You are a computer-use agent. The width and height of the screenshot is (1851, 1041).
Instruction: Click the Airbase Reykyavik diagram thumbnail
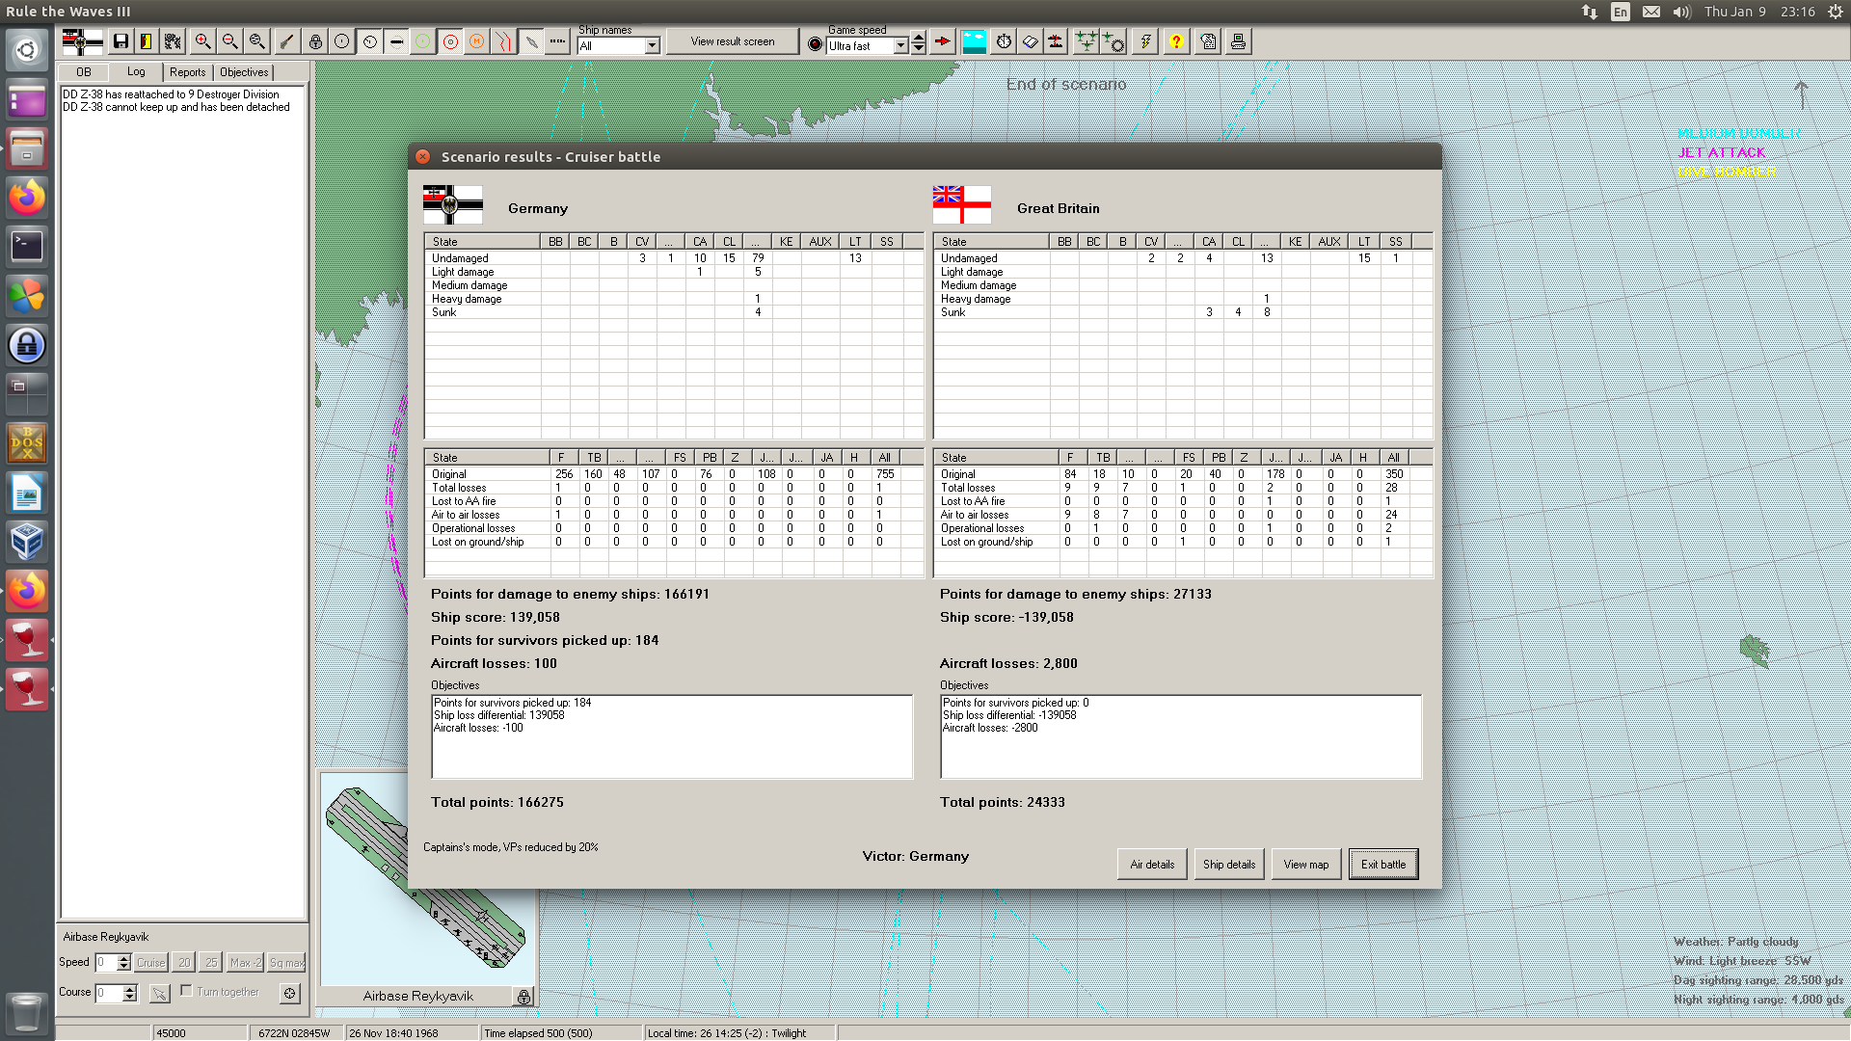(x=427, y=877)
